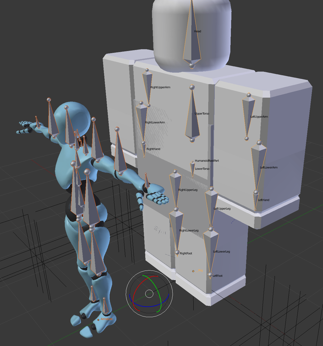Screen dimensions: 323x346
Task: Select the Armature origin point marker
Action: pos(98,319)
